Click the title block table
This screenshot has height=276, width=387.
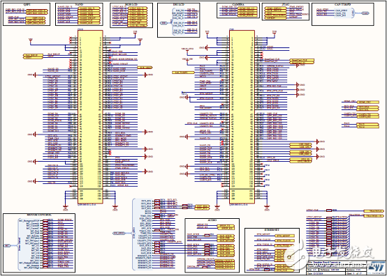click(346, 267)
